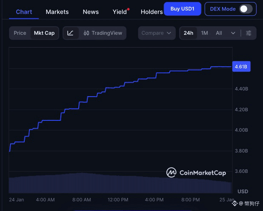Choose the 1M time range
263x211 pixels.
coord(205,33)
